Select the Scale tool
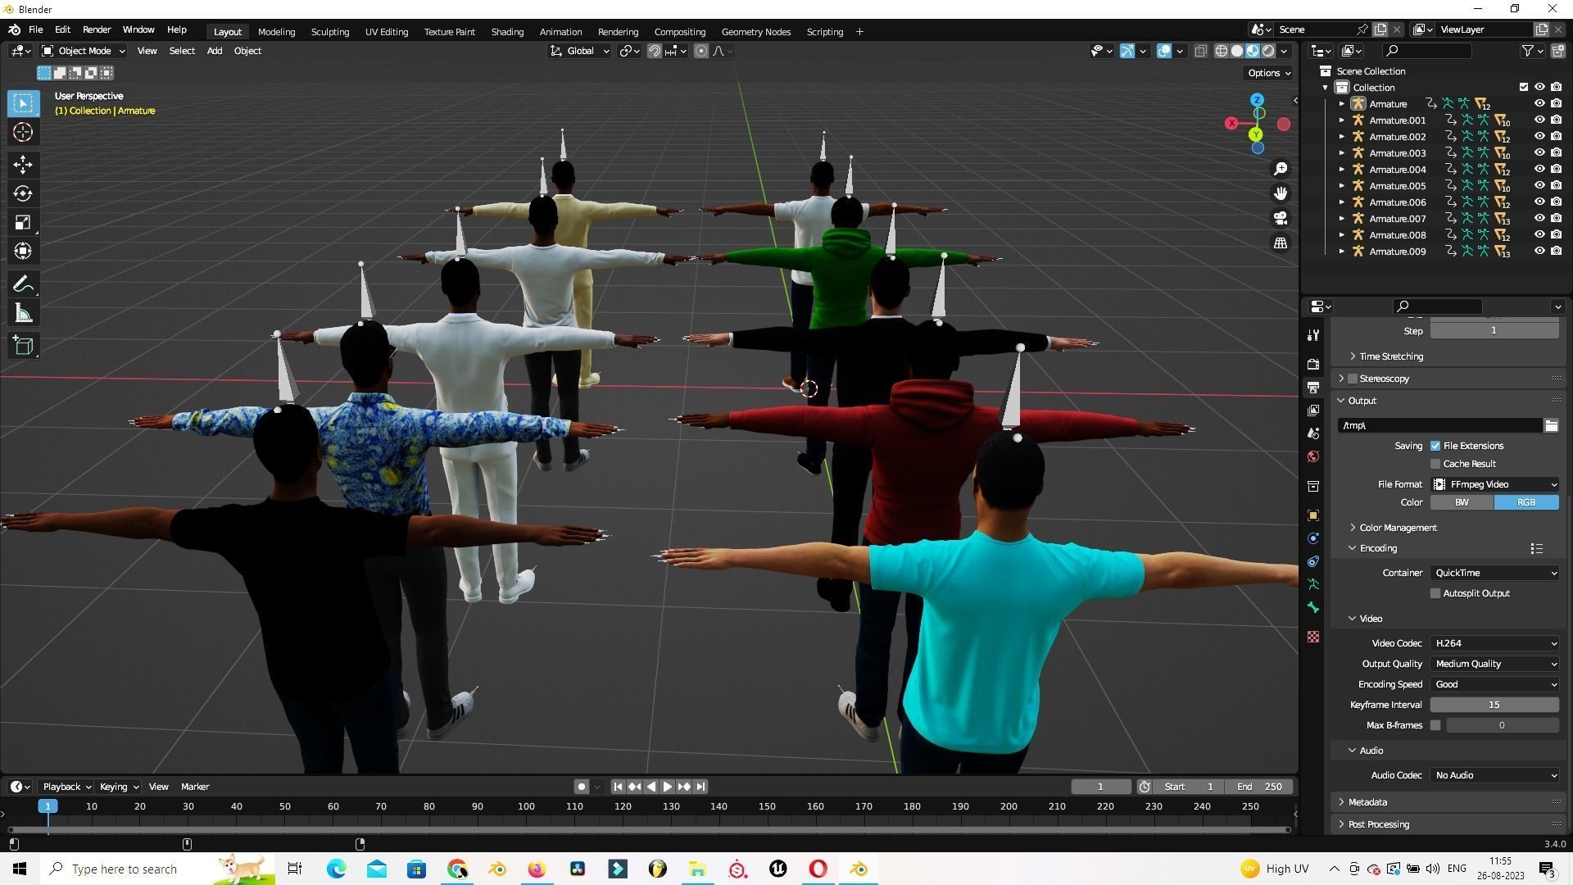This screenshot has width=1573, height=885. [23, 222]
